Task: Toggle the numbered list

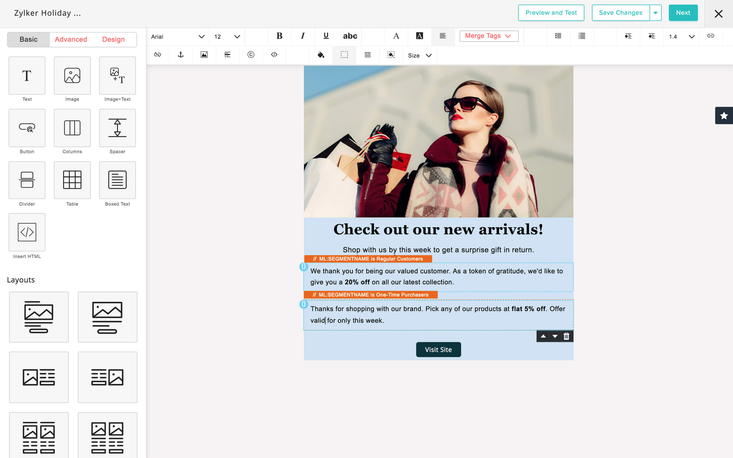Action: point(582,36)
